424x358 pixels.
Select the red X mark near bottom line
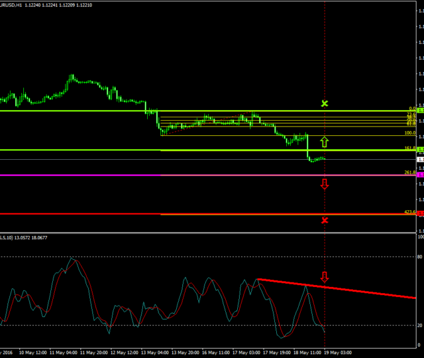325,220
